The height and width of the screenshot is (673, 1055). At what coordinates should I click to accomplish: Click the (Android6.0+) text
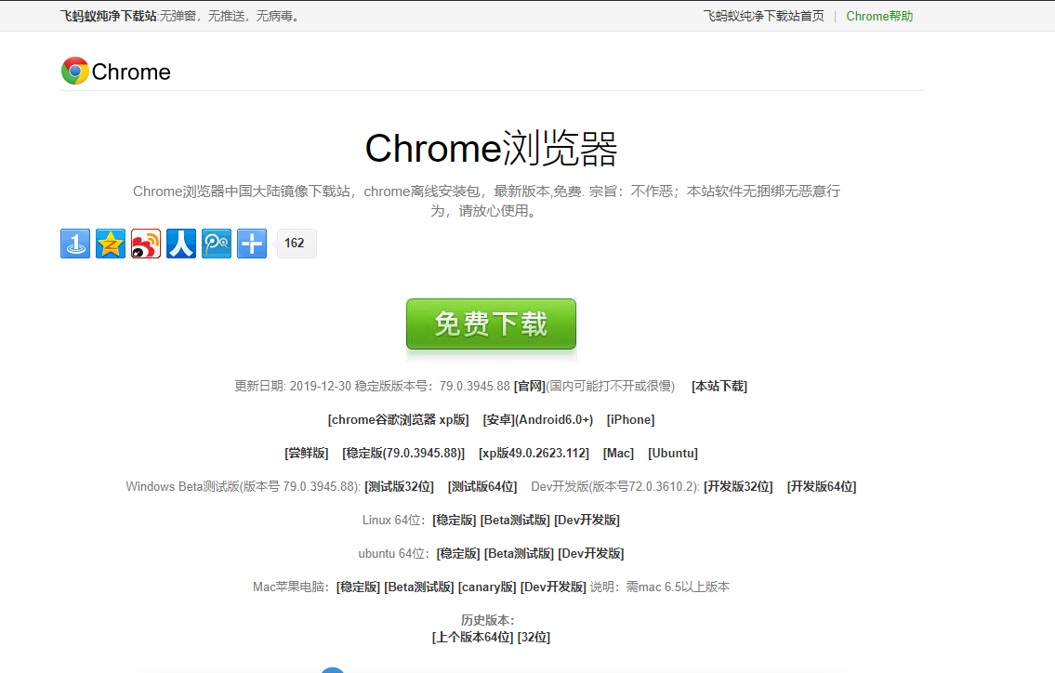point(554,420)
